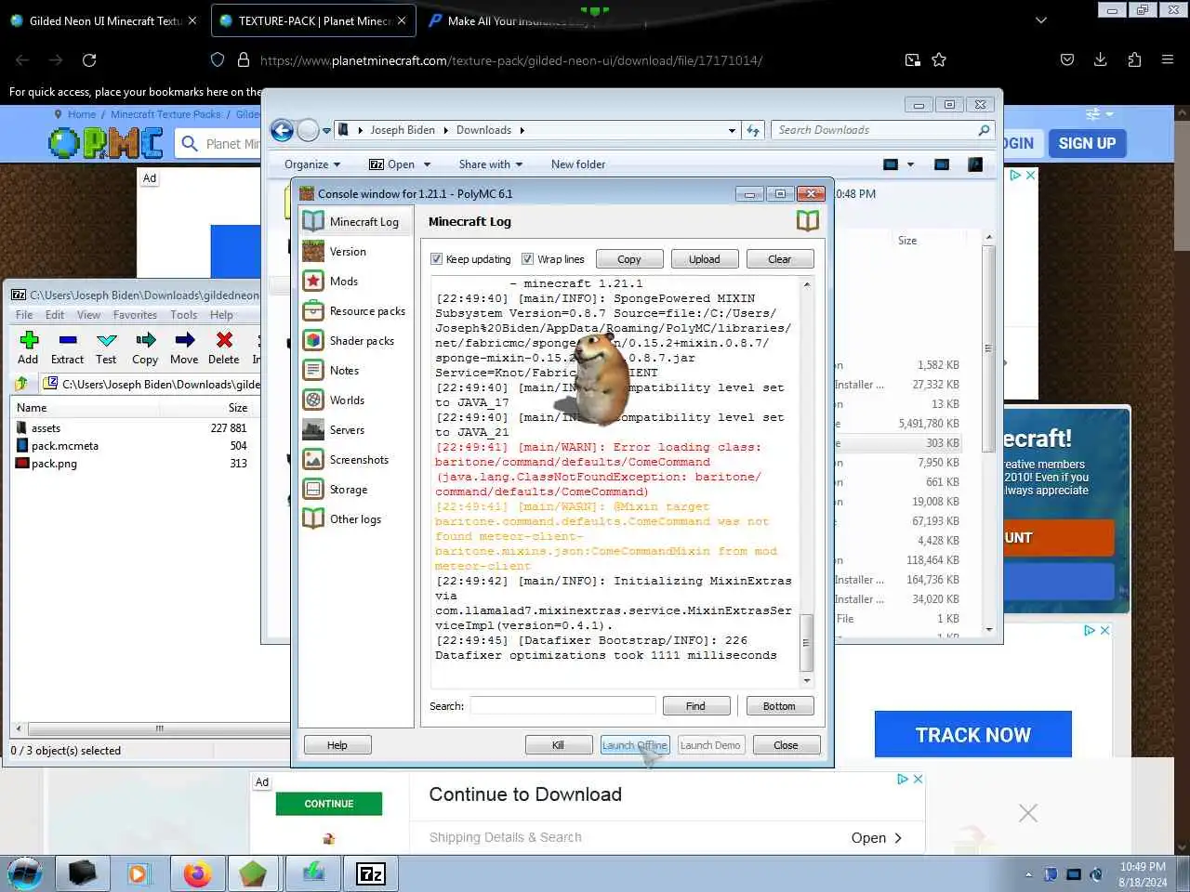Open Resource packs page in PolyMC
Screen dimensions: 1190x892
click(x=355, y=311)
